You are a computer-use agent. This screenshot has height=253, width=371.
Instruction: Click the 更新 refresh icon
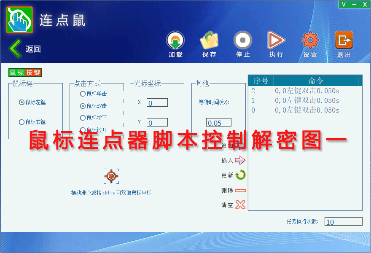pyautogui.click(x=240, y=175)
